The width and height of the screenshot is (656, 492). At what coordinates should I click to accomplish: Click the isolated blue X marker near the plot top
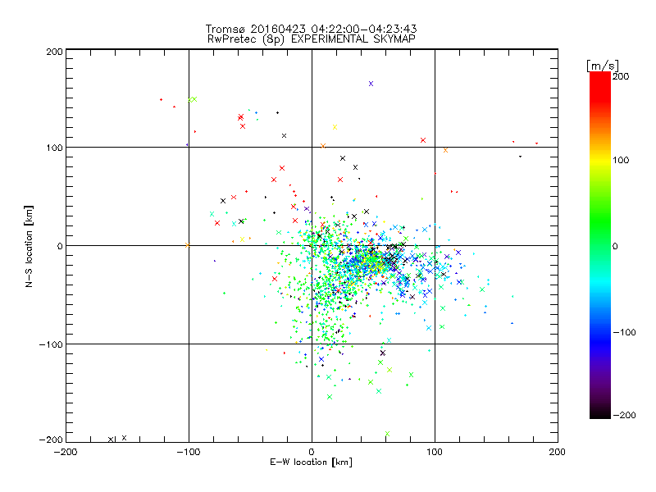371,84
